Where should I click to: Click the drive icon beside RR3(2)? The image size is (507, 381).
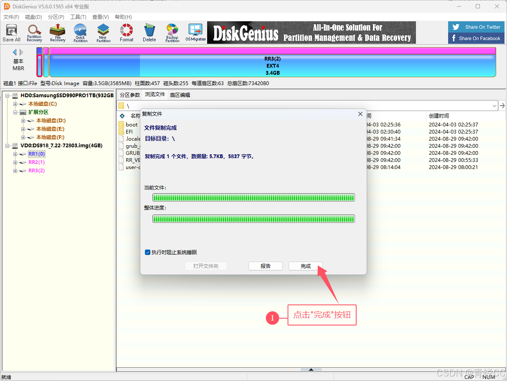23,171
